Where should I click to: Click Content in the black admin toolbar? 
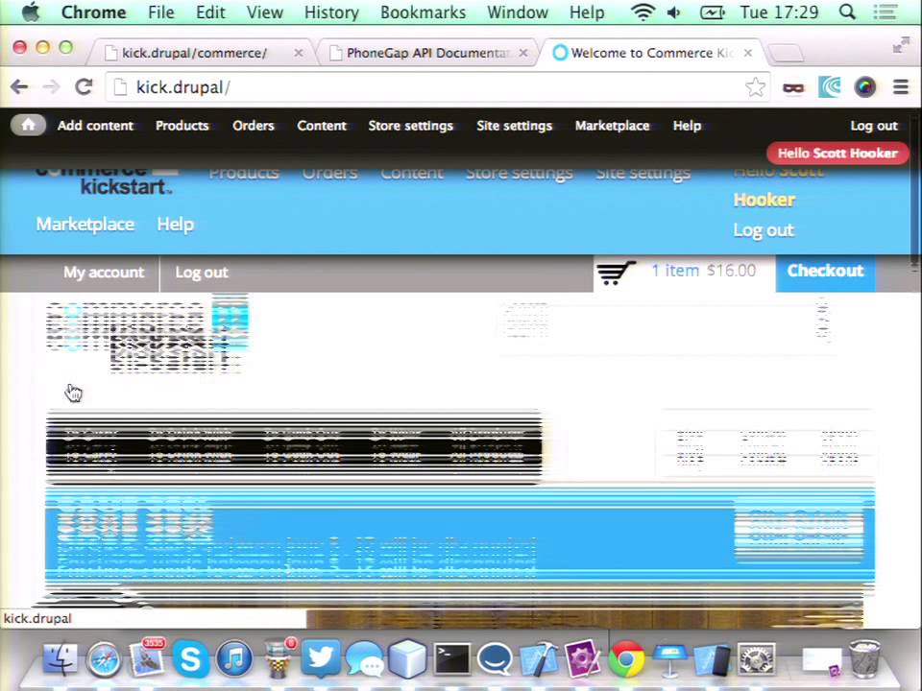[x=322, y=126]
